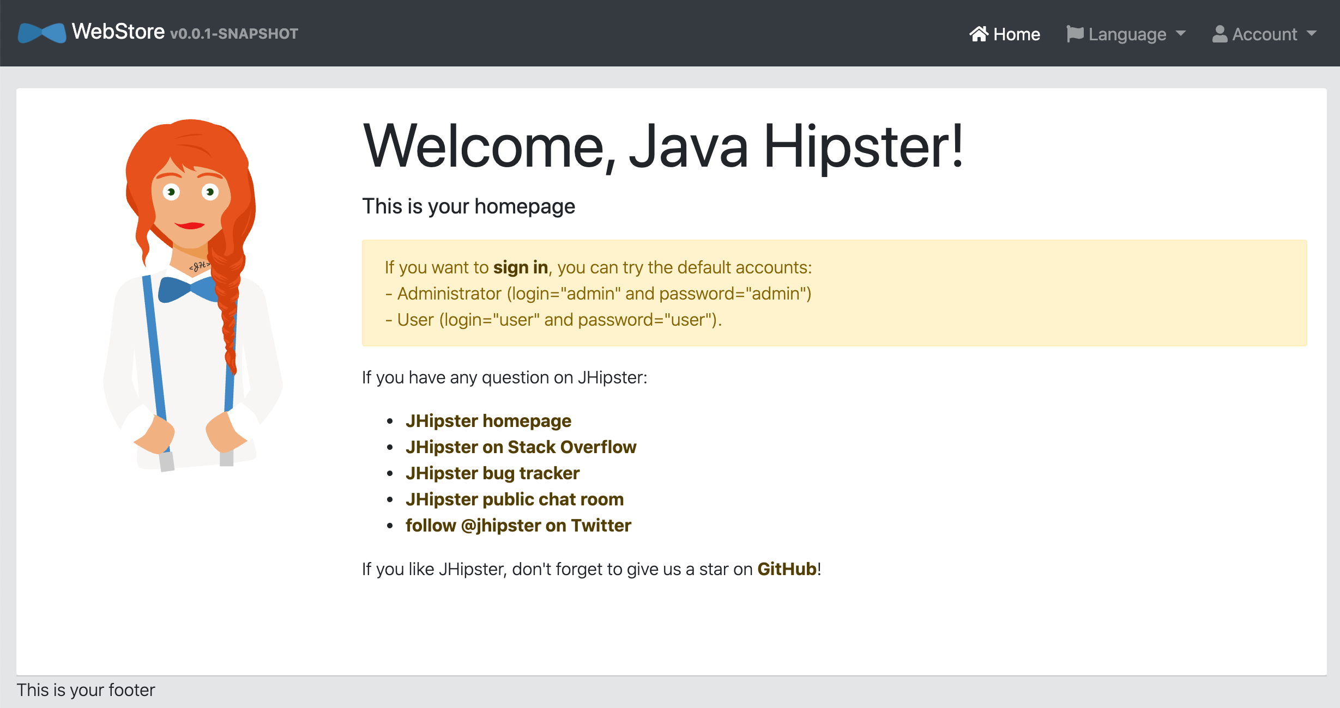Go to the Home nav item

[x=1016, y=34]
